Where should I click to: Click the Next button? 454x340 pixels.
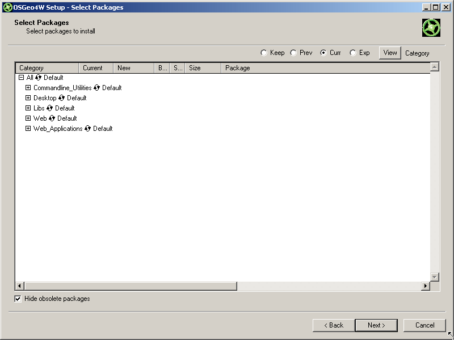pyautogui.click(x=376, y=325)
